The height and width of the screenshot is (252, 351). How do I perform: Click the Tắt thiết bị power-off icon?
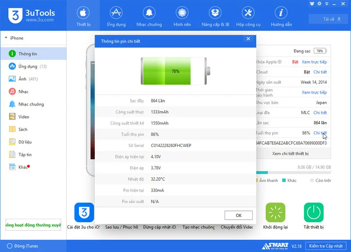(x=314, y=212)
